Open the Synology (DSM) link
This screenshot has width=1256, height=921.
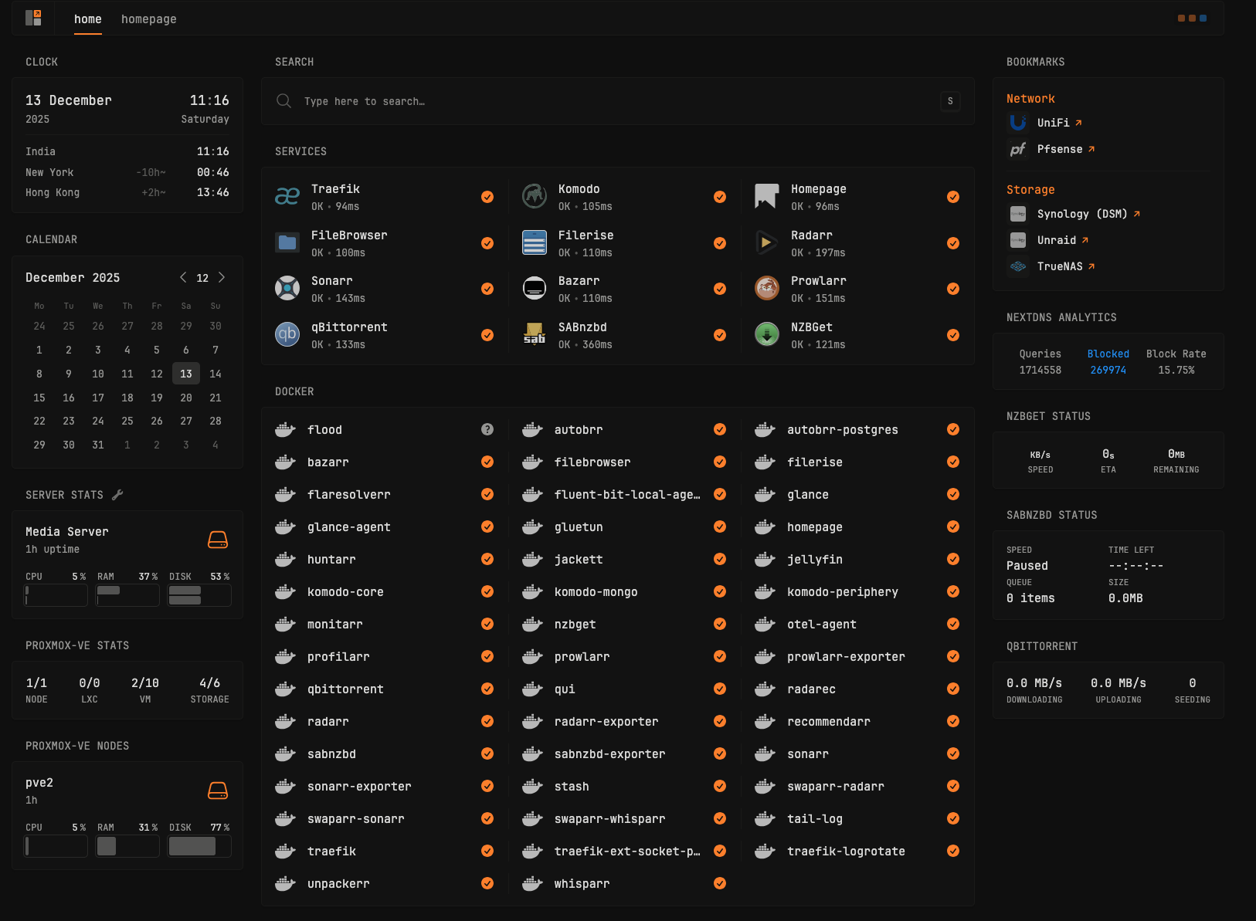point(1088,214)
